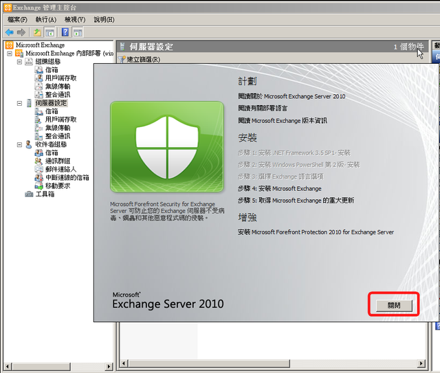Click 步驟 5: 取得 Microsoft Exchange 的重大更新
The height and width of the screenshot is (373, 440).
[x=296, y=201]
